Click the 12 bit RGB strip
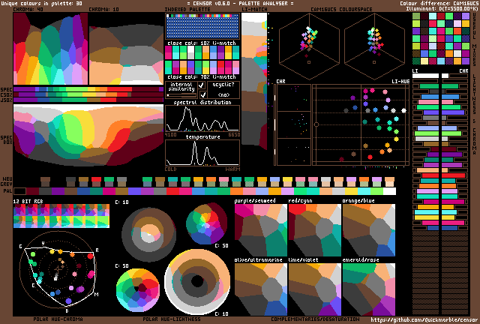 coord(61,217)
